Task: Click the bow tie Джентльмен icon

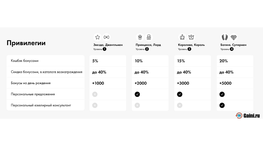Action: (x=106, y=37)
